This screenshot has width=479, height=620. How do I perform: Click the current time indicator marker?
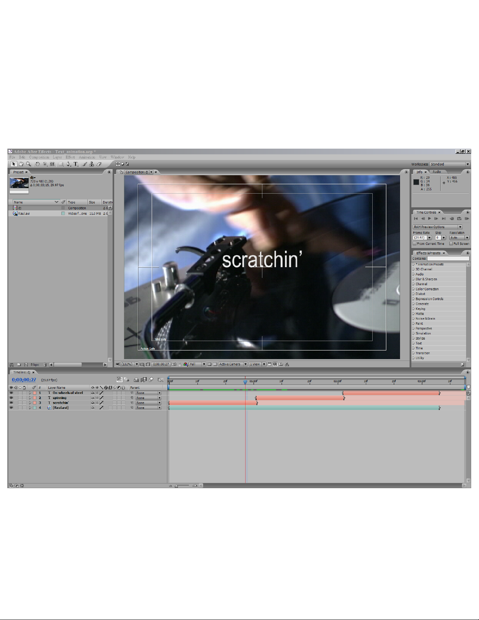click(x=246, y=382)
